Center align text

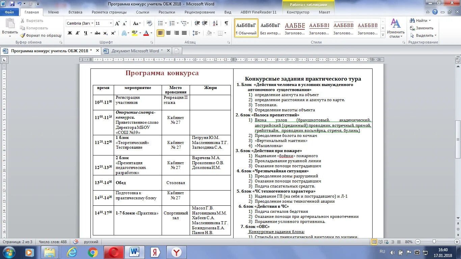pos(168,33)
